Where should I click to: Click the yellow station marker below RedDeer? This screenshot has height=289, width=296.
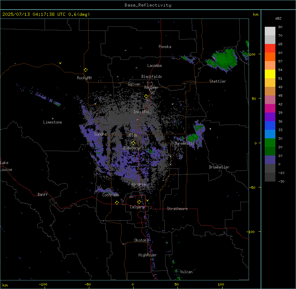[146, 96]
